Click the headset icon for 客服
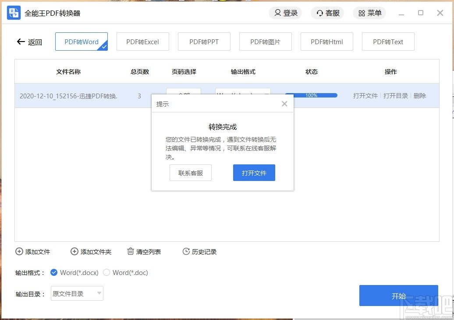Screen dimensions: 454x320 [x=319, y=13]
